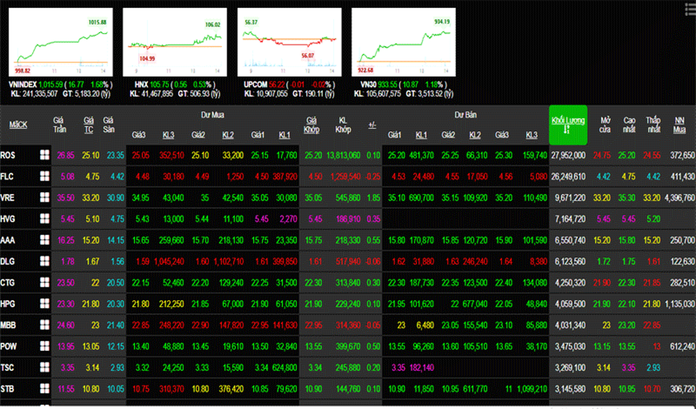
Task: Open the grid icon for HVG
Action: pyautogui.click(x=45, y=219)
